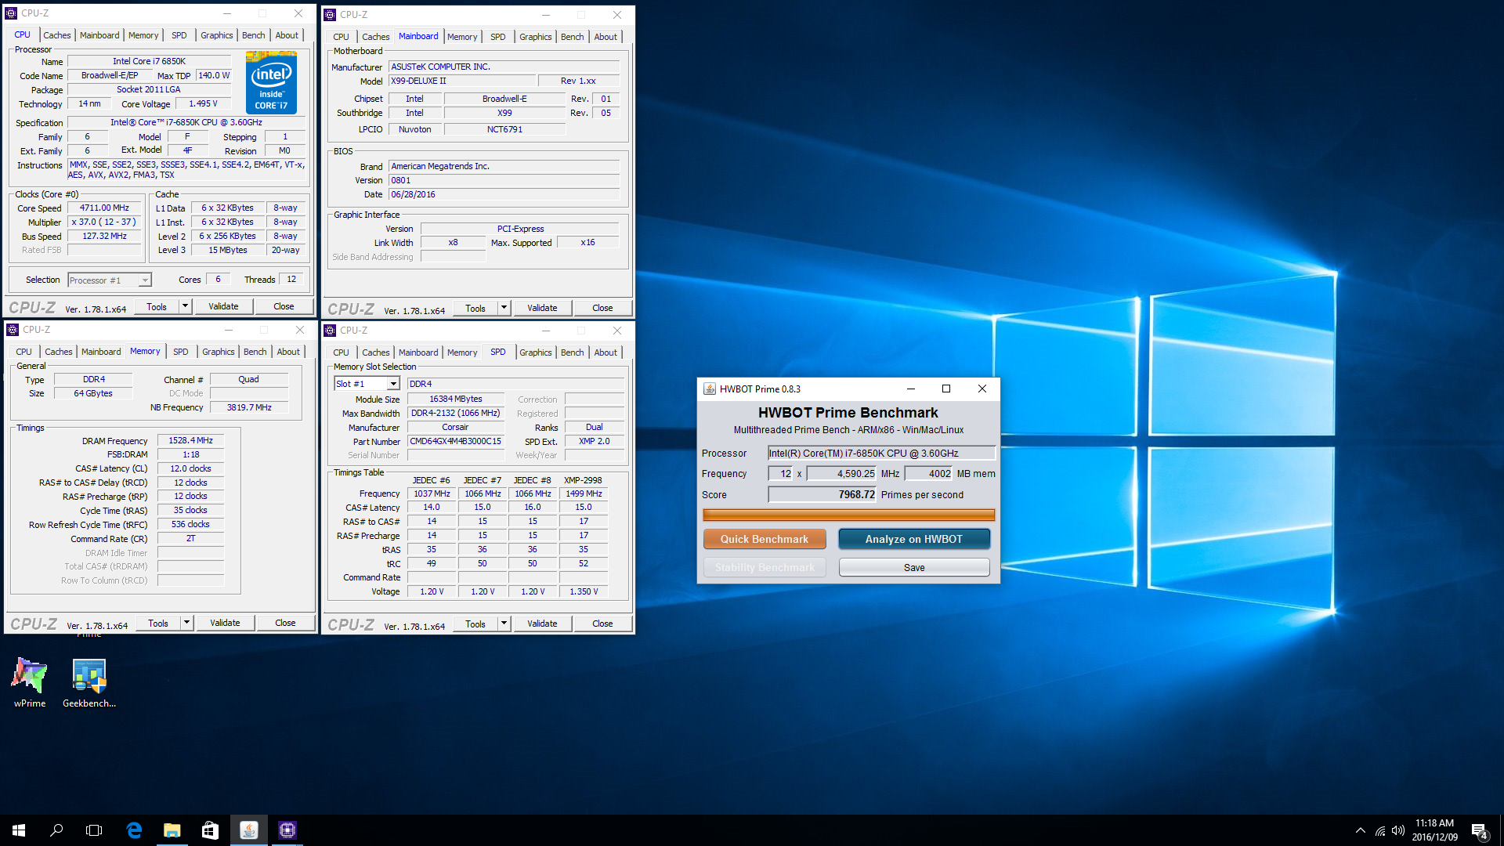Click the HWBOT Processor name field

[881, 453]
